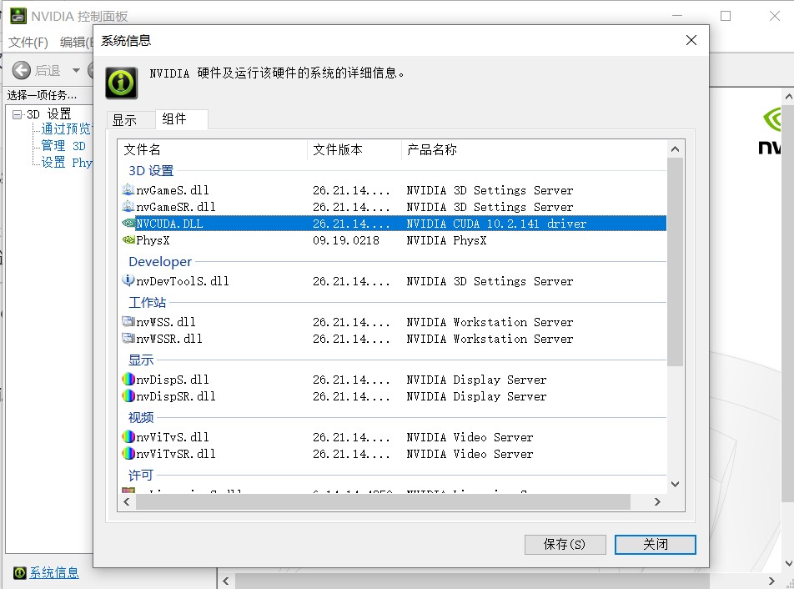Select the 3D 设置 tree root item

click(x=48, y=114)
